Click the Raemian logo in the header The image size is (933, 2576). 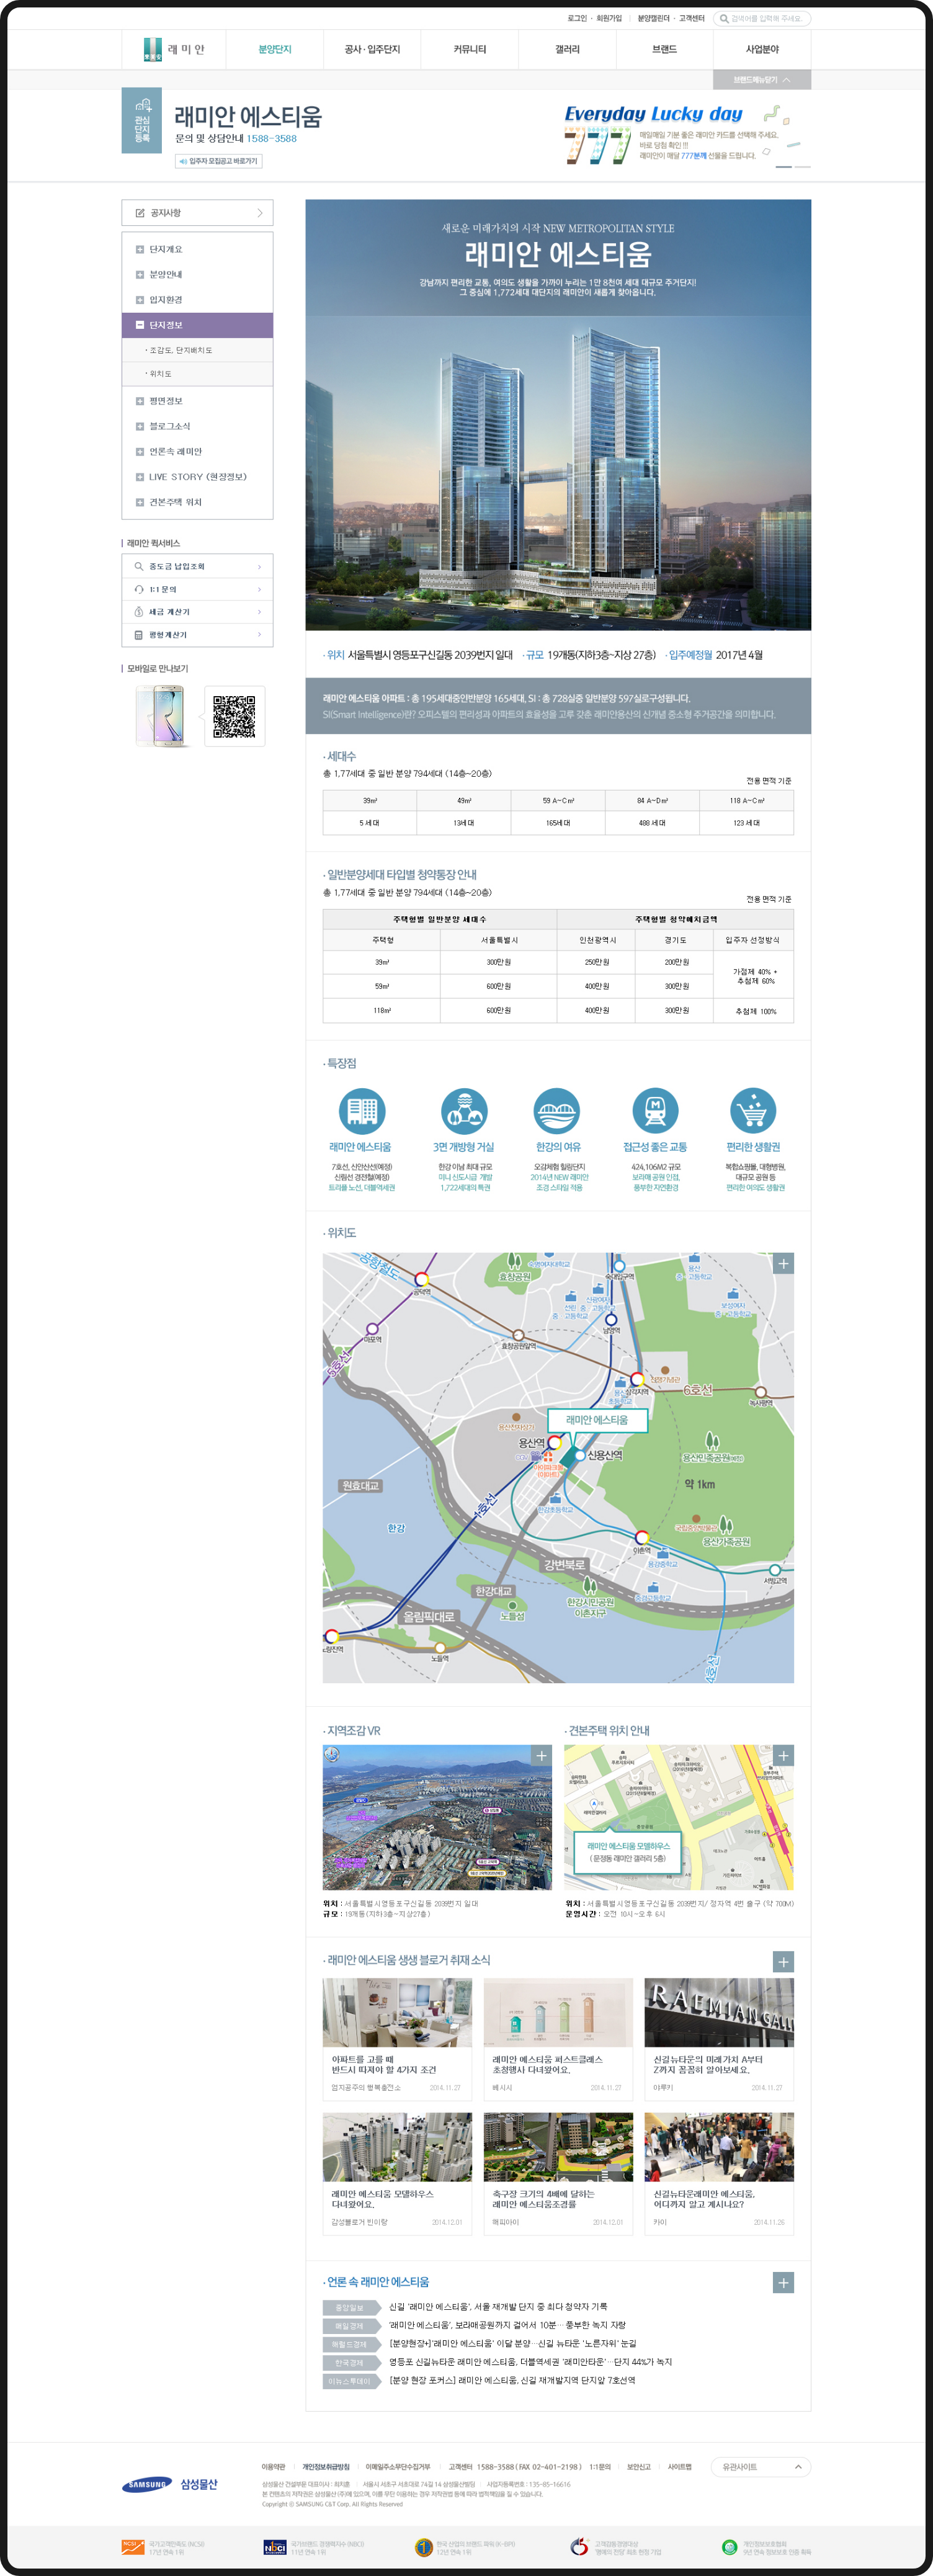click(174, 49)
